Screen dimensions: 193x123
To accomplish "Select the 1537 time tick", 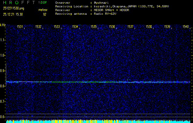I will click(130, 27).
